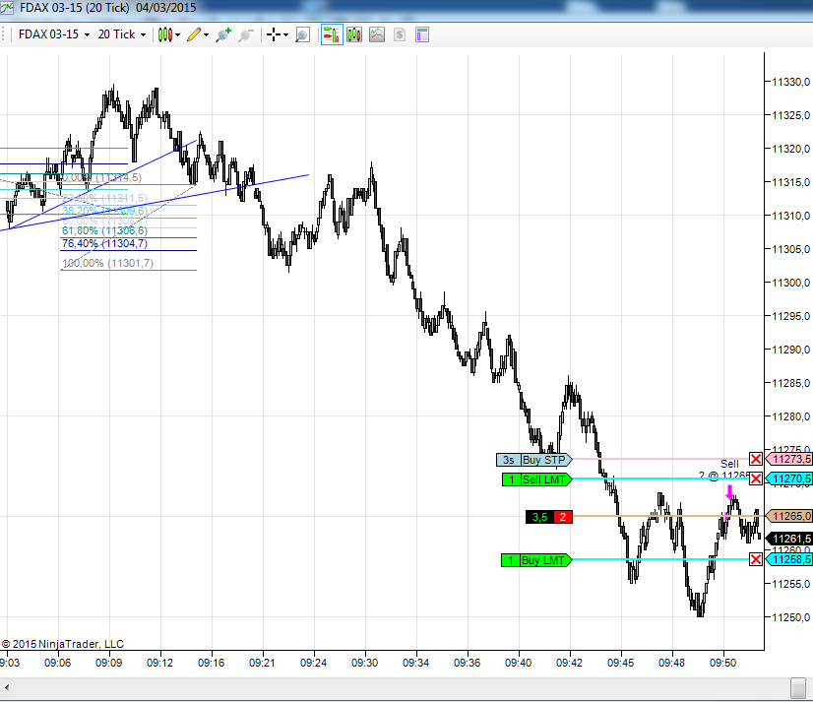Open the crosshair cursor type dropdown
This screenshot has height=702, width=813.
pos(277,34)
